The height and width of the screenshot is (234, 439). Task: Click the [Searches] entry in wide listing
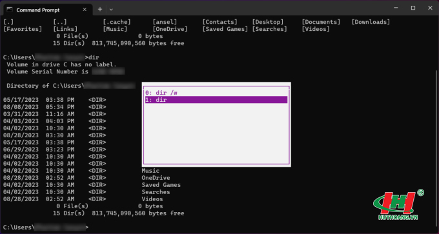coord(269,29)
